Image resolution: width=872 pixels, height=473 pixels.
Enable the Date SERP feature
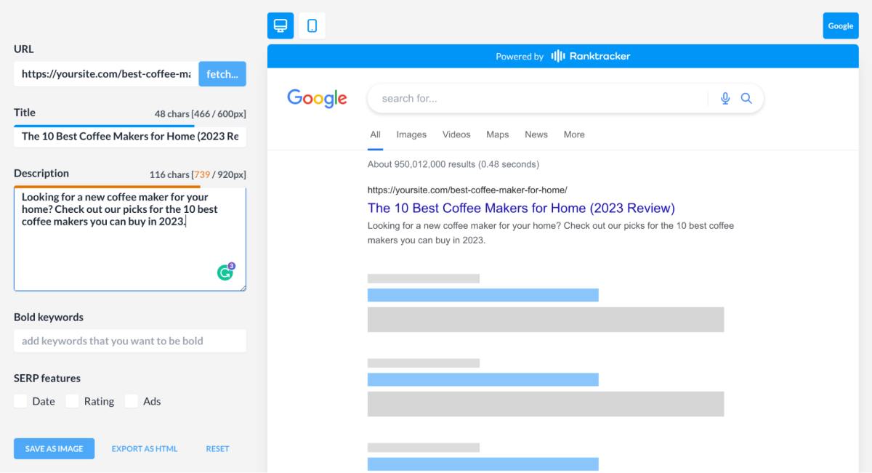[x=20, y=401]
